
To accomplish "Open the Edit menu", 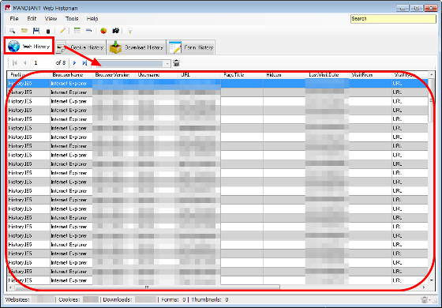I will (x=32, y=19).
